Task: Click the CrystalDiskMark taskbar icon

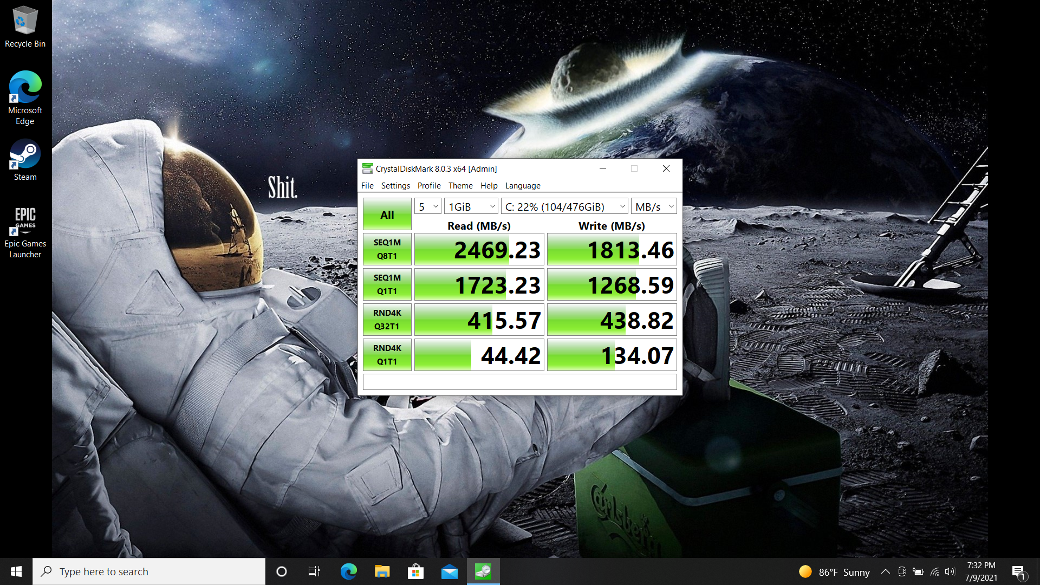Action: pos(483,571)
